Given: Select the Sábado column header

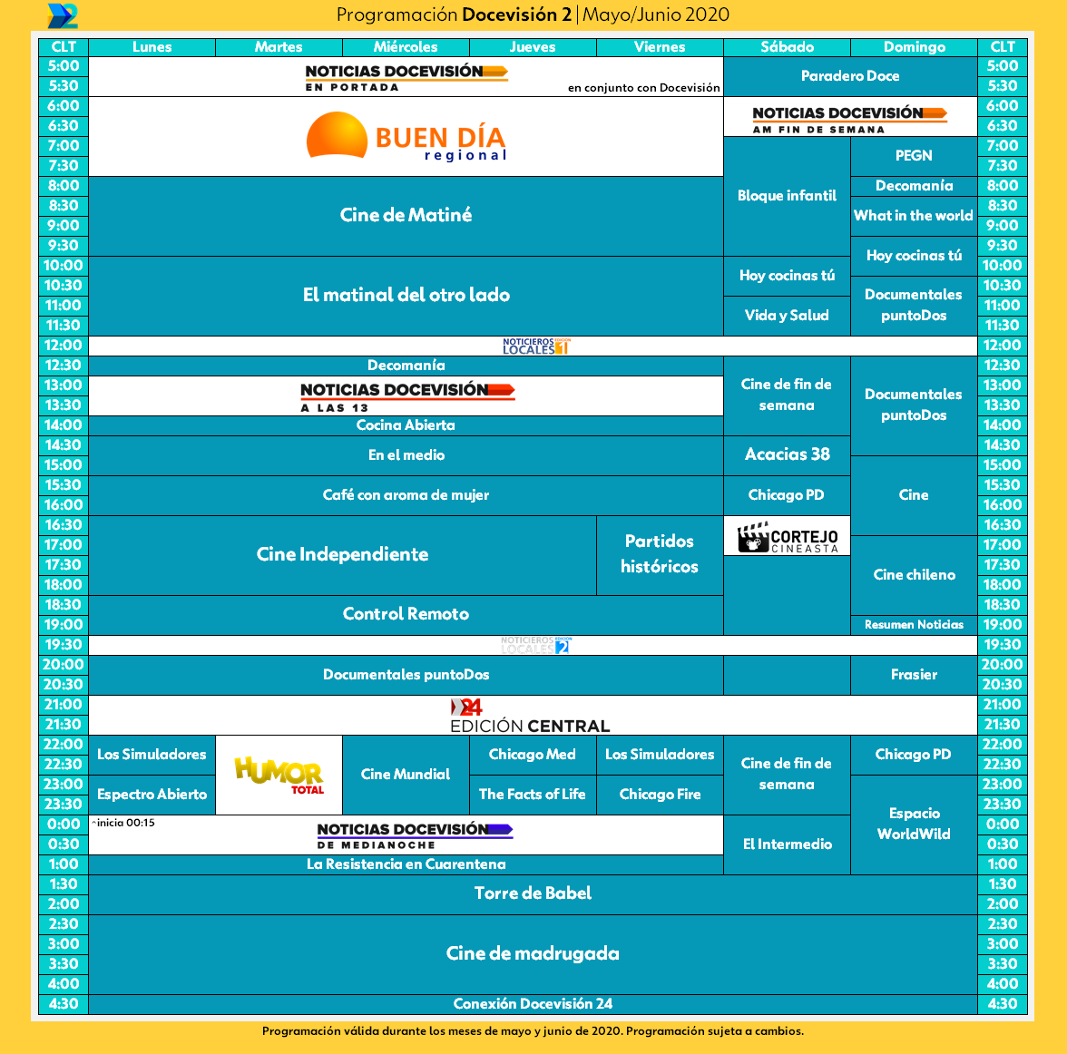Looking at the screenshot, I should click(x=788, y=47).
